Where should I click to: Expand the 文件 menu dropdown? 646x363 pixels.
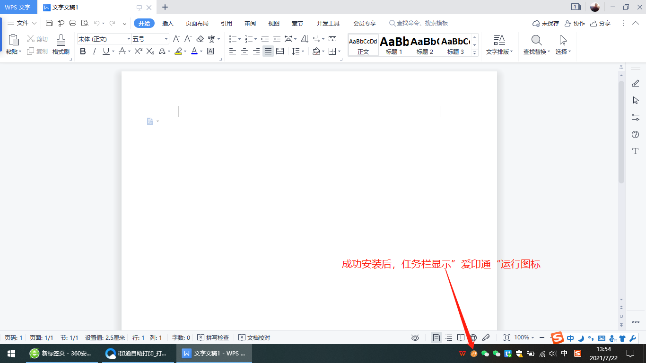tap(22, 23)
